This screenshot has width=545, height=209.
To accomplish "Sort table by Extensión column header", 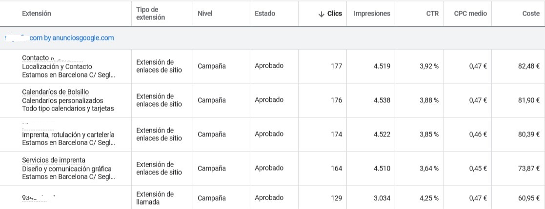I will point(37,14).
